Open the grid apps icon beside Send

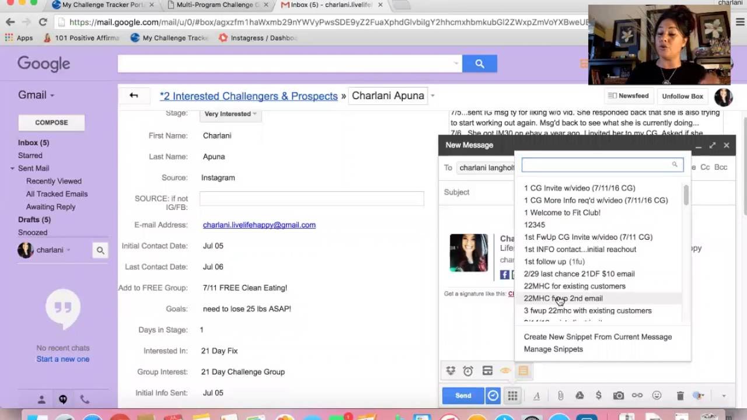coord(512,395)
